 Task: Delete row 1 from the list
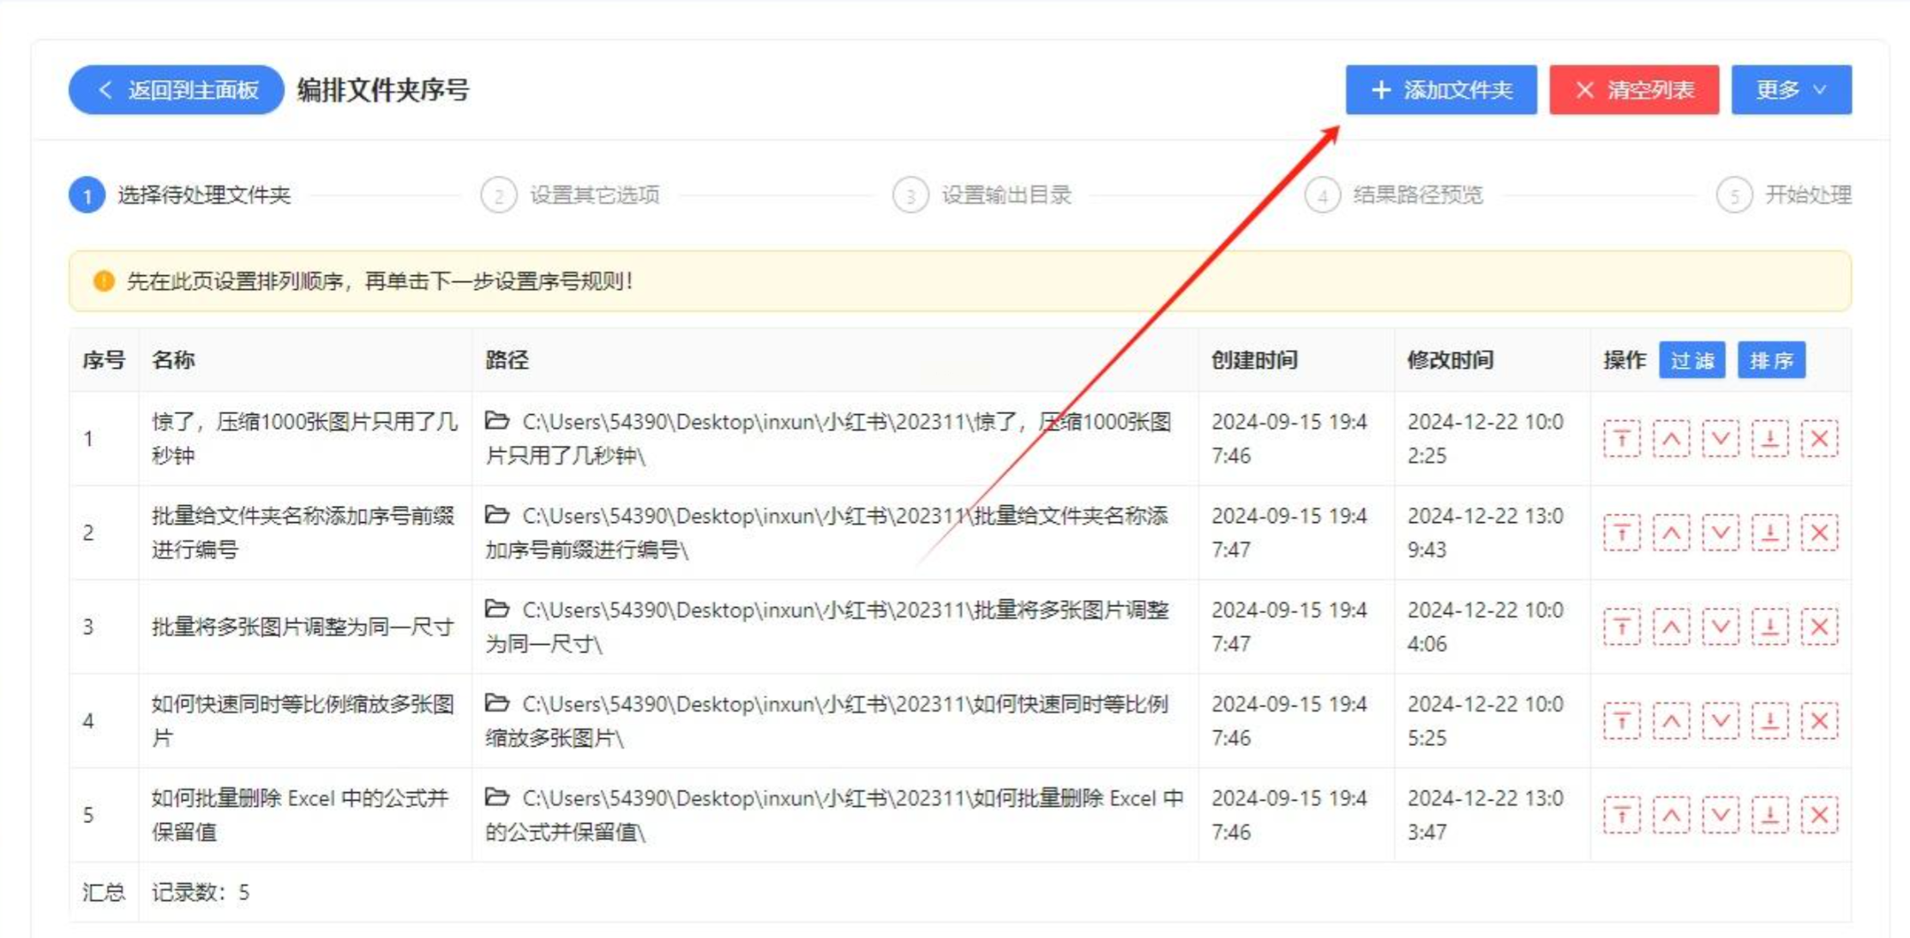[1819, 439]
